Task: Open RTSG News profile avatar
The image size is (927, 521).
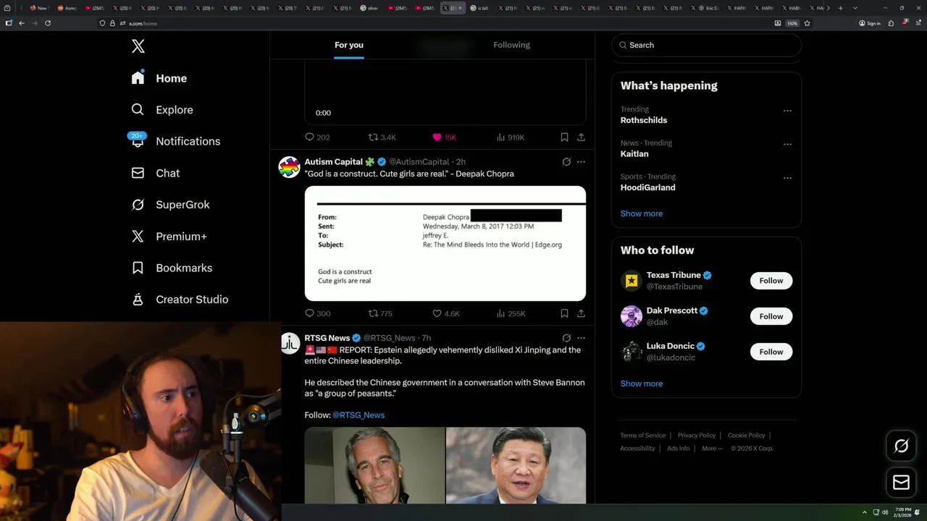Action: pyautogui.click(x=290, y=343)
